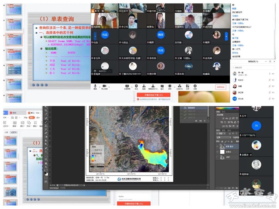Expand the arrow beside 静音 microphone
Viewport: 279px width, 209px height.
(x=99, y=86)
